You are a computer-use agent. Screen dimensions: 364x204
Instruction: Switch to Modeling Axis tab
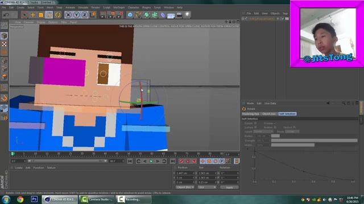pyautogui.click(x=251, y=114)
